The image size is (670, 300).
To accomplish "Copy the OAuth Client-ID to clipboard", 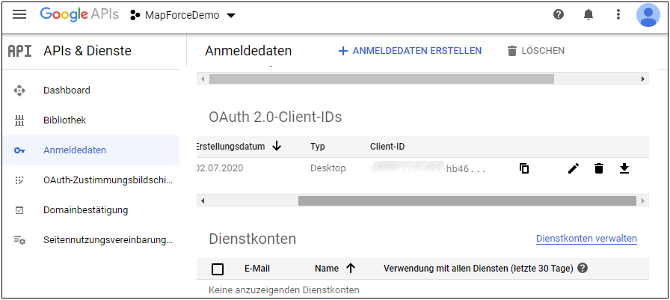I will pyautogui.click(x=524, y=168).
